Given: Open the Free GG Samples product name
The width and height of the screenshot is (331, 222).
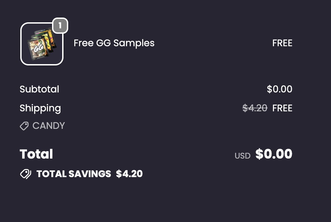Looking at the screenshot, I should coord(114,43).
